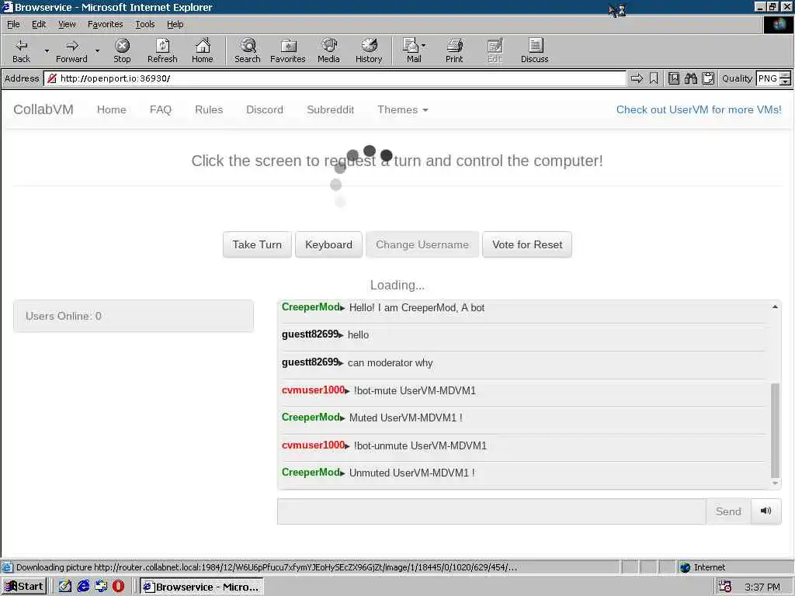This screenshot has height=596, width=795.
Task: Click the chat scrollbar thumb
Action: tap(775, 431)
